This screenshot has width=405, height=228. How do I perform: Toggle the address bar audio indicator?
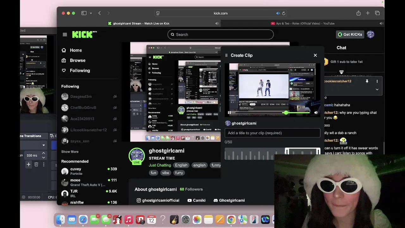coord(278,13)
